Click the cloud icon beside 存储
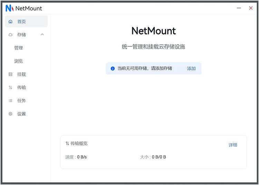The width and height of the screenshot is (259, 185). point(10,35)
